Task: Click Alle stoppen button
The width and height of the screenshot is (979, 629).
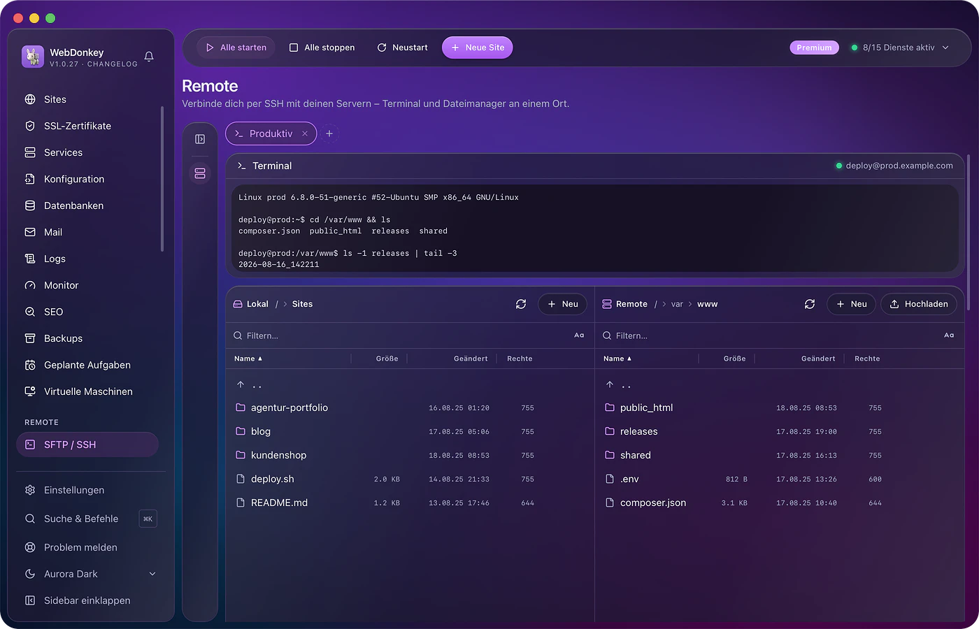Action: [x=322, y=48]
